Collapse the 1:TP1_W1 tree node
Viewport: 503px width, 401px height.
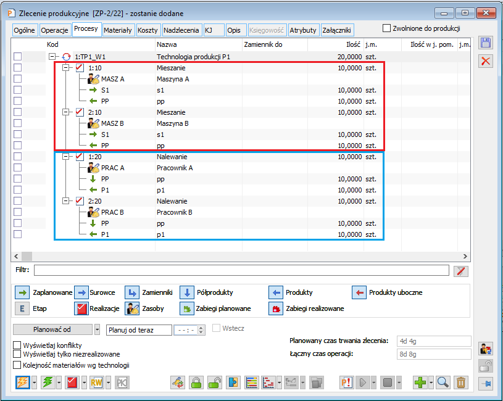tap(52, 56)
